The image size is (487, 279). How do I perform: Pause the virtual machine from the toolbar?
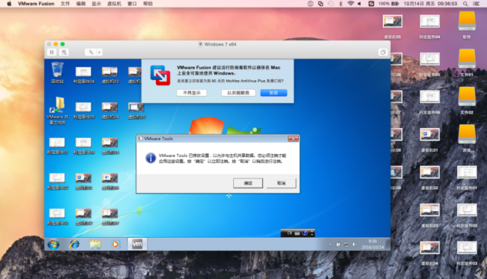tap(52, 52)
